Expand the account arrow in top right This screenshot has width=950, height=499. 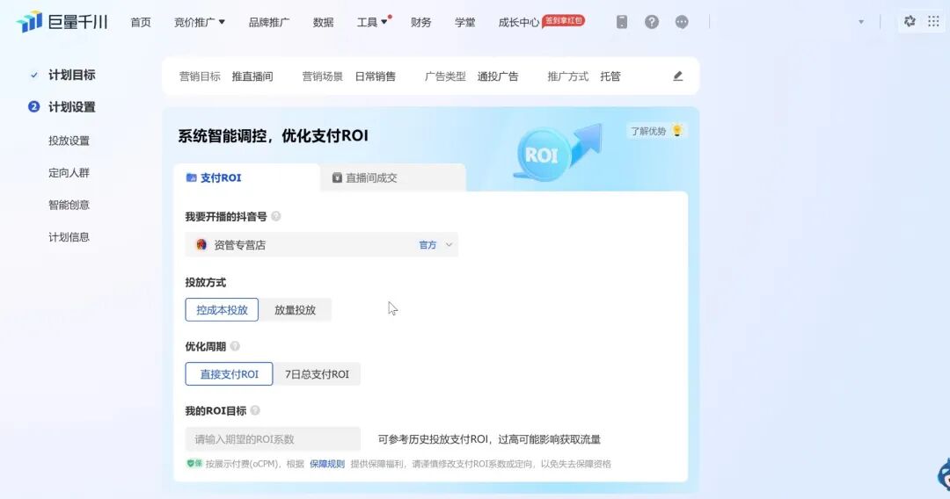pyautogui.click(x=861, y=22)
